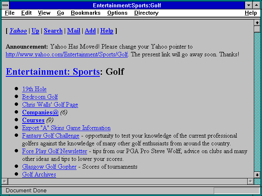Go to Entertainment: Sports heading link
The height and width of the screenshot is (196, 262).
53,72
